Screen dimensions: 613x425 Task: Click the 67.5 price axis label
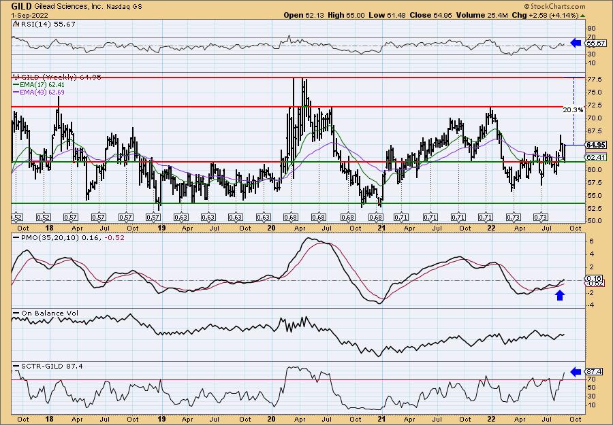(593, 131)
